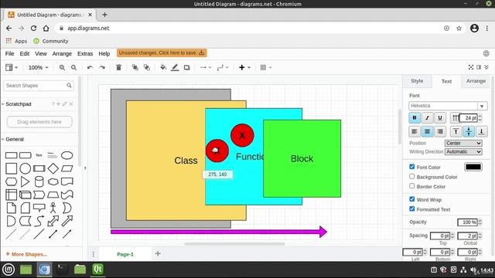Enter fullscreen via toolbar icon
This screenshot has height=278, width=495.
pos(471,67)
